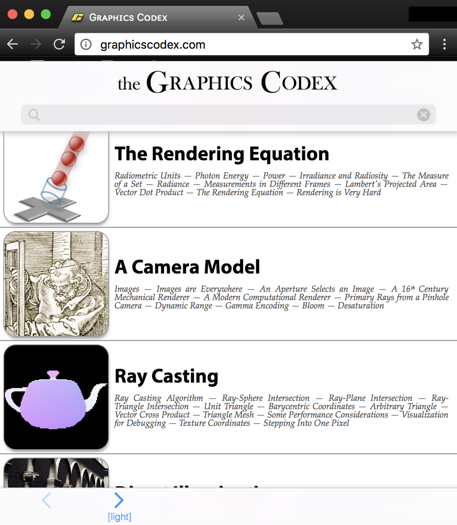The image size is (457, 525).
Task: Click the [light] label in bottom bar
Action: point(119,517)
